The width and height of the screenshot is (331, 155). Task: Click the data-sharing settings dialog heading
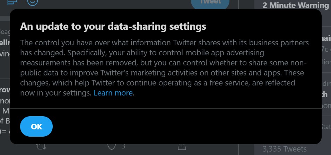pyautogui.click(x=113, y=27)
